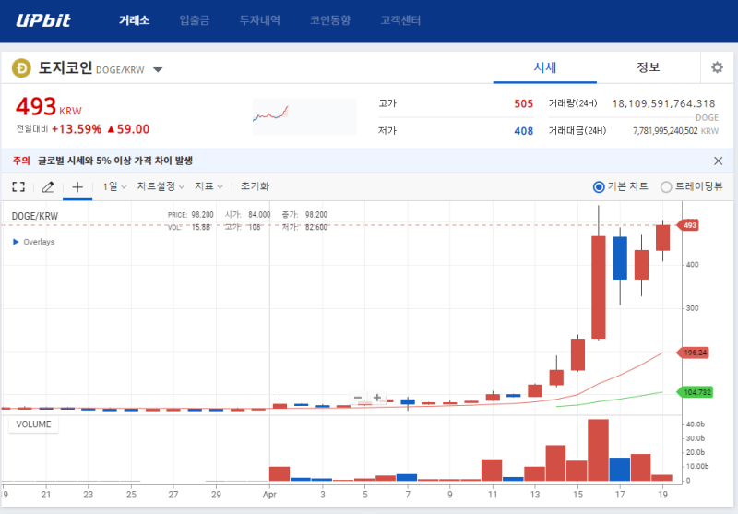Click the 18,109,591,764.318 volume value
The image size is (738, 514).
tap(663, 103)
